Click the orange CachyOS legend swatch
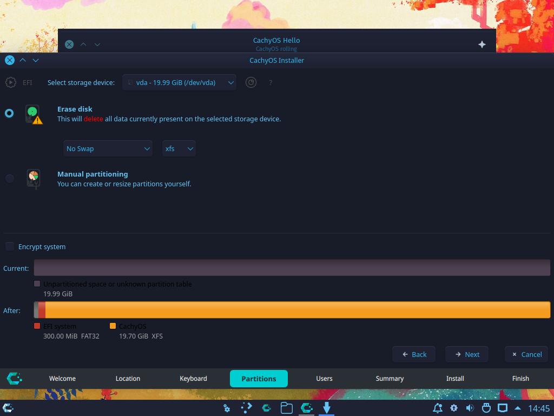This screenshot has width=554, height=416. pos(113,326)
